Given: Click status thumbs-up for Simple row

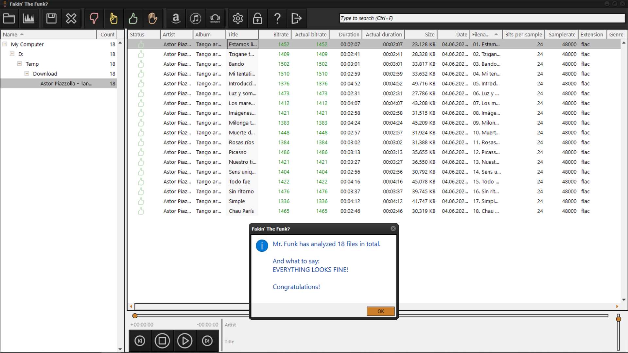Looking at the screenshot, I should (x=141, y=201).
